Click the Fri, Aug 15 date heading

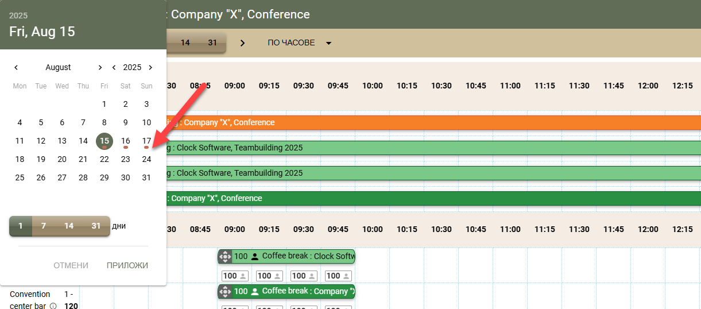[42, 31]
